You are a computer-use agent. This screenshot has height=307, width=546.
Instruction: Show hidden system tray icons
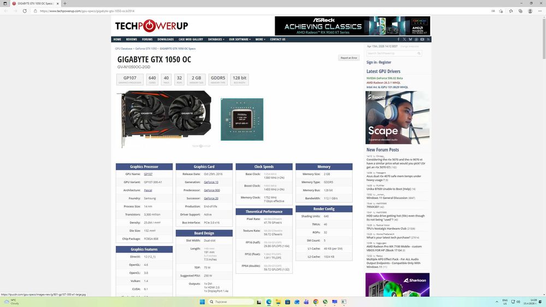496,302
